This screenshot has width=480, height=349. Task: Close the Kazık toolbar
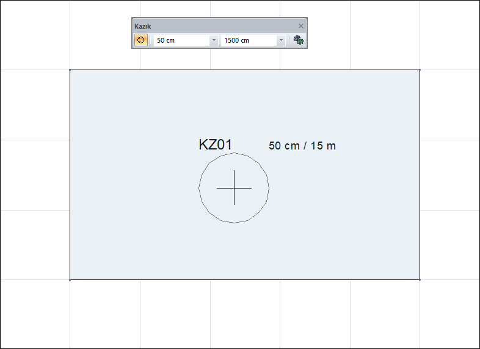(301, 26)
